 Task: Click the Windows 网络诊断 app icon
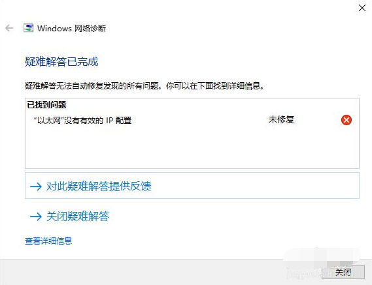click(x=28, y=28)
